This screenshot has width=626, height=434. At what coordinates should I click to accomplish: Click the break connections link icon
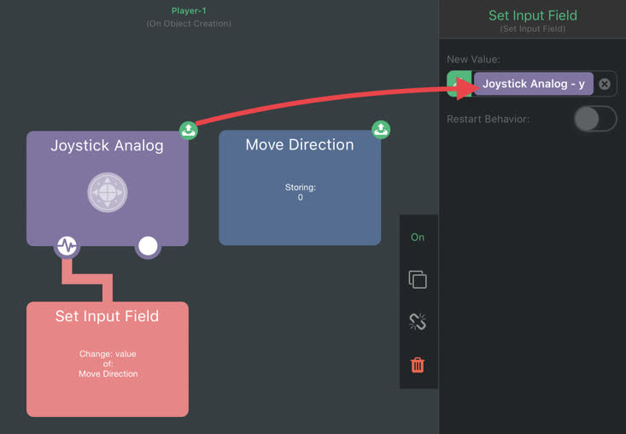pyautogui.click(x=418, y=322)
